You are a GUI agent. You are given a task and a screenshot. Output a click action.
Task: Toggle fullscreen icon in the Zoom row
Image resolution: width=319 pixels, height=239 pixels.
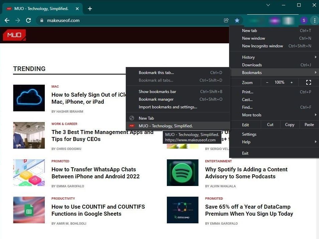[x=308, y=82]
